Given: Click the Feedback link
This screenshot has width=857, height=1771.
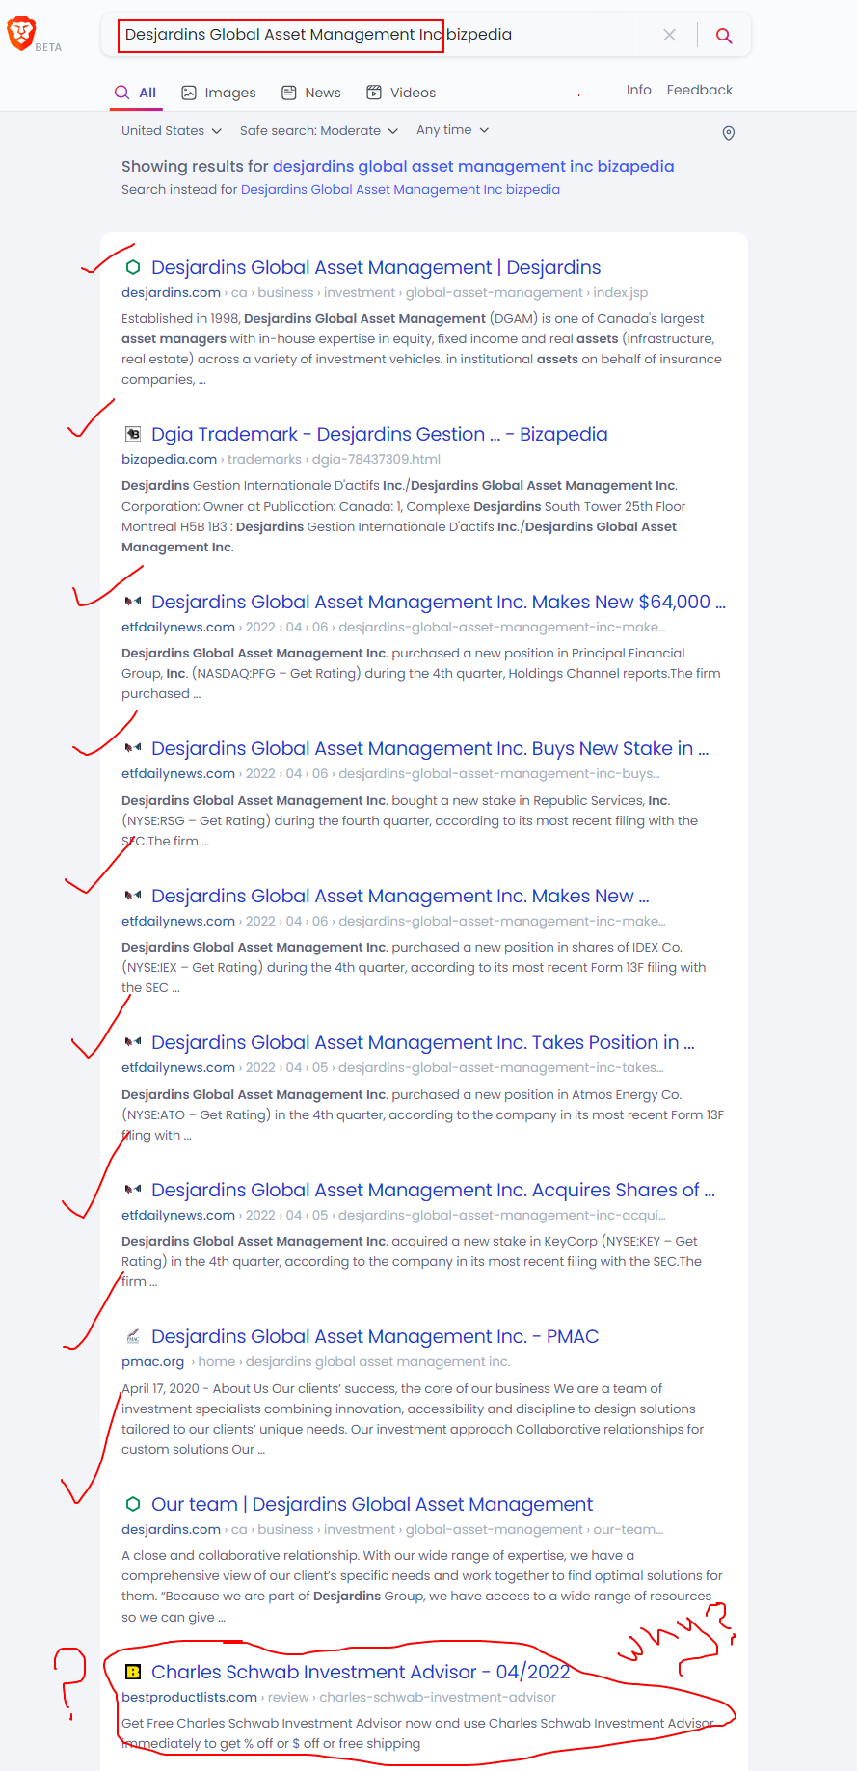Looking at the screenshot, I should 700,90.
